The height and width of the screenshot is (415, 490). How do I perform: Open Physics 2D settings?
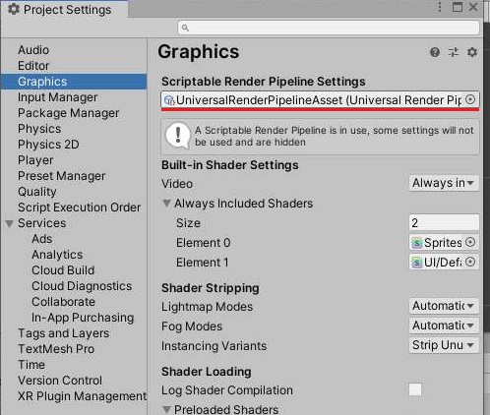pyautogui.click(x=48, y=145)
